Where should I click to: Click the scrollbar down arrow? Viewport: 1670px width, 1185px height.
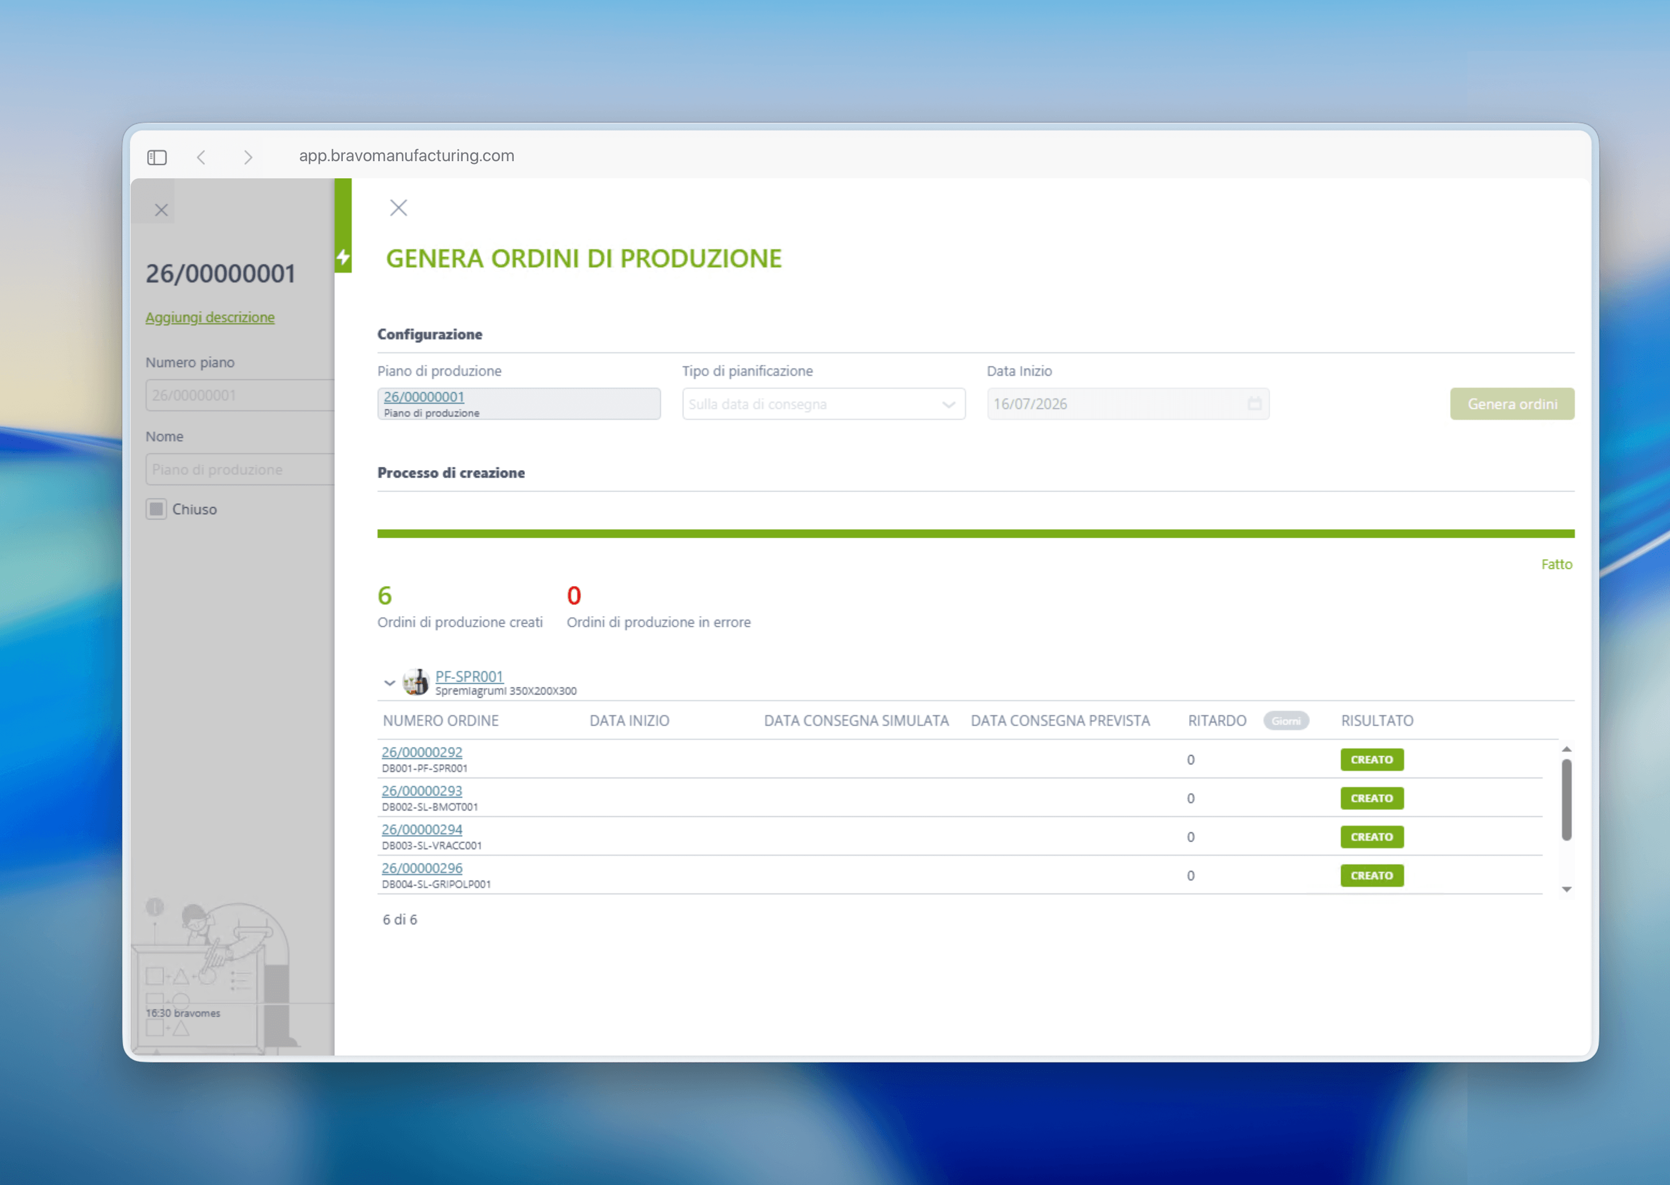pos(1566,888)
